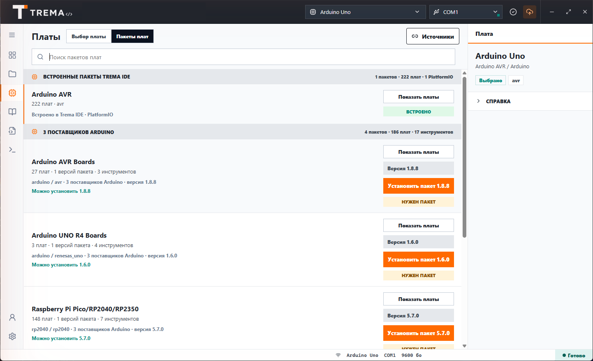The height and width of the screenshot is (361, 593).
Task: Open the hamburger menu in the sidebar
Action: [x=12, y=35]
